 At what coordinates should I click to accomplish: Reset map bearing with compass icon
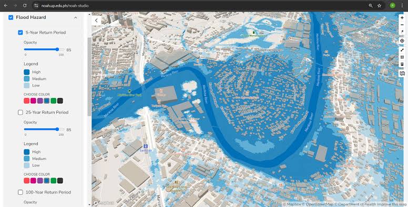pos(402,31)
